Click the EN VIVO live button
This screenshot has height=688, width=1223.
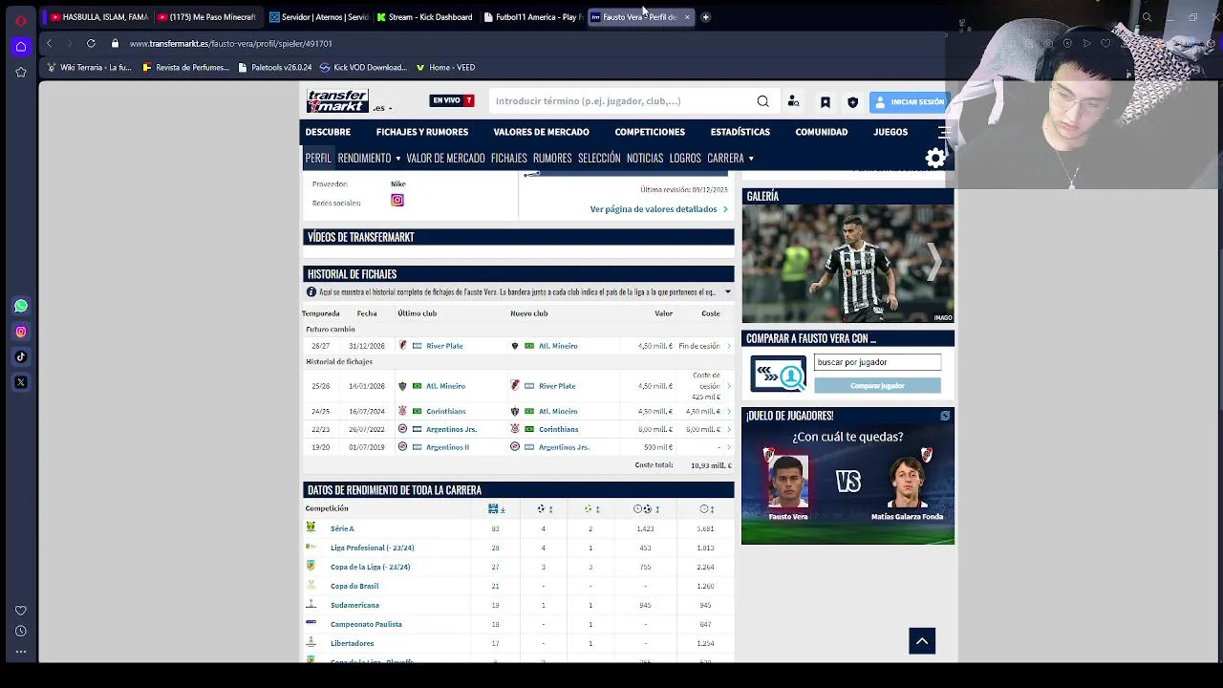click(452, 100)
